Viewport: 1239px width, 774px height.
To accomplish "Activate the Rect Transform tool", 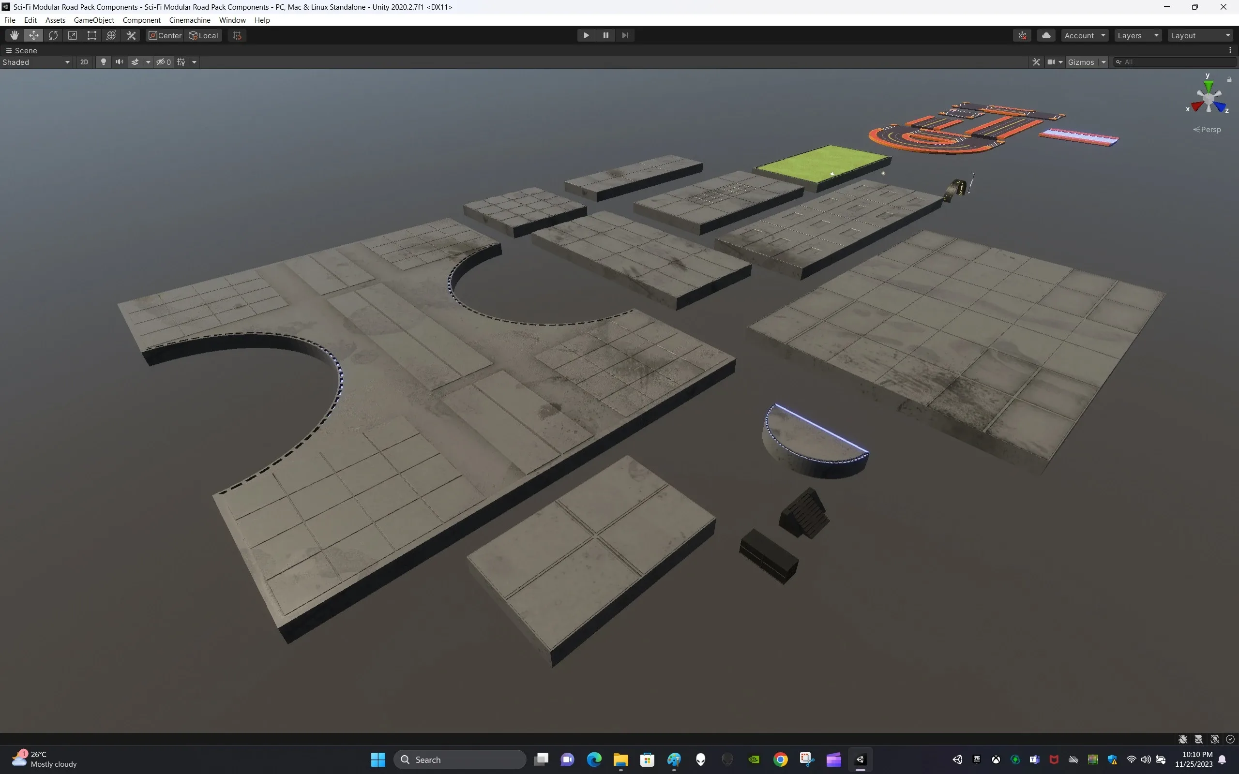I will coord(91,35).
